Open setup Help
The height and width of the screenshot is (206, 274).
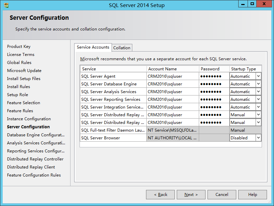253,195
